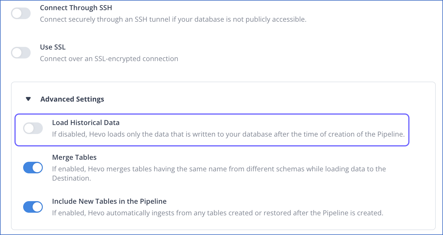Select the purple-outlined Load Historical Data box
The image size is (443, 235).
(x=212, y=130)
